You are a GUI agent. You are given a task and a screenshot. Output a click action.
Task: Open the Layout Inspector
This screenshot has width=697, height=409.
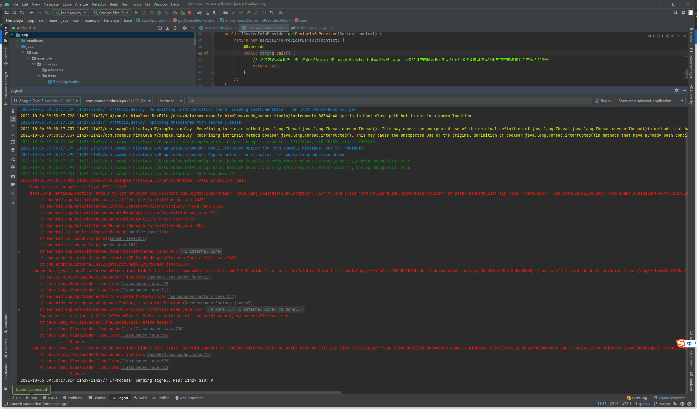pyautogui.click(x=669, y=398)
